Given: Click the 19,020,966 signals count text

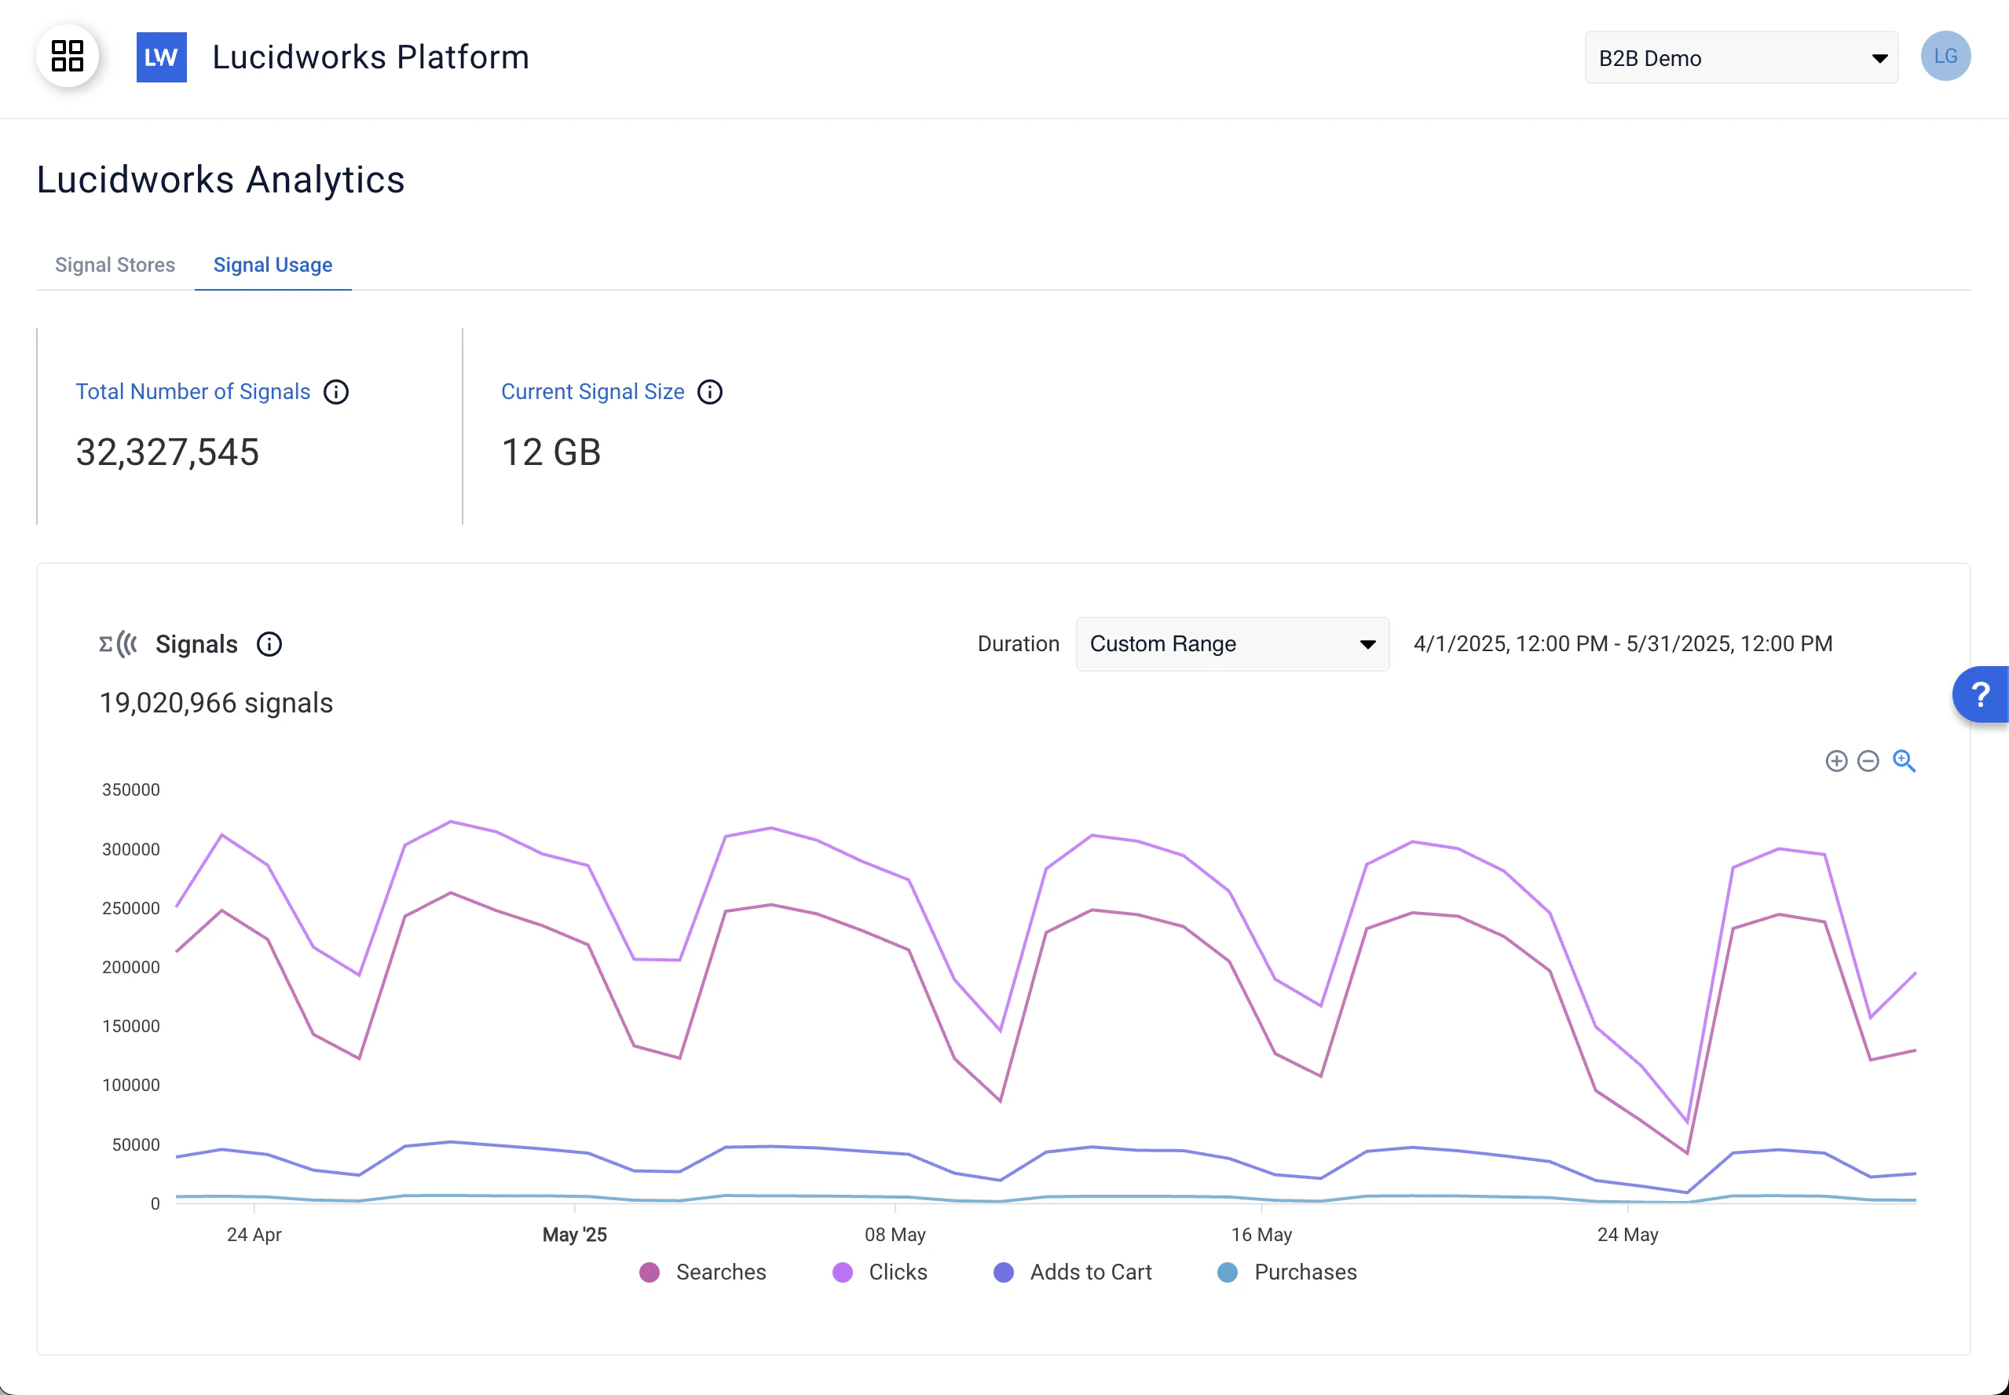Looking at the screenshot, I should (216, 704).
